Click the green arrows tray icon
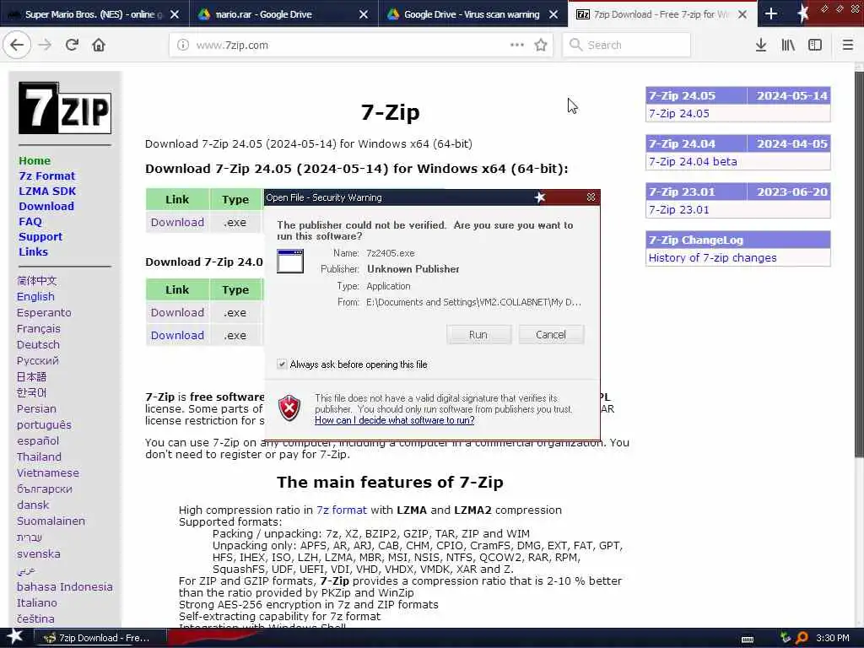Viewport: 864px width, 648px height. [786, 638]
